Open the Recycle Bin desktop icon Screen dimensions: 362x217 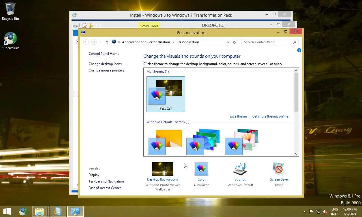coord(10,11)
